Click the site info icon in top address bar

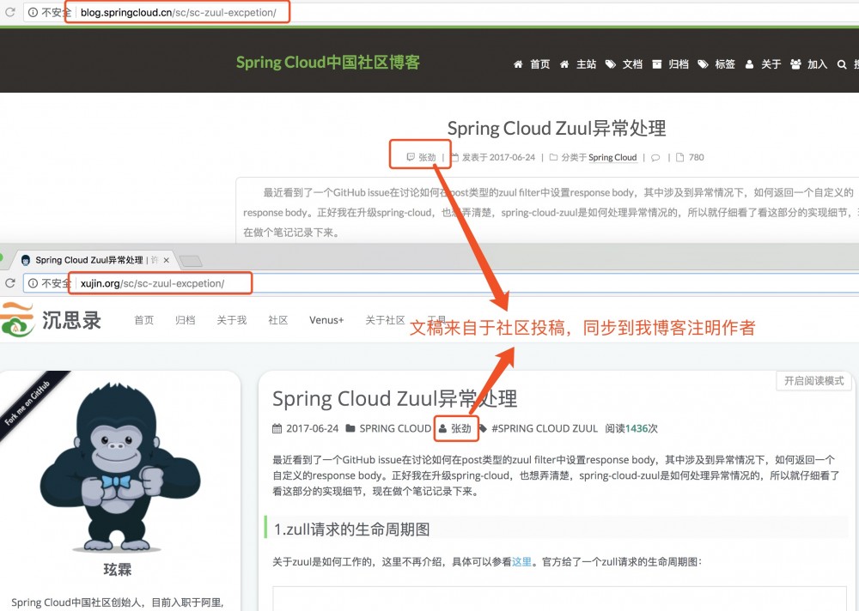[33, 12]
